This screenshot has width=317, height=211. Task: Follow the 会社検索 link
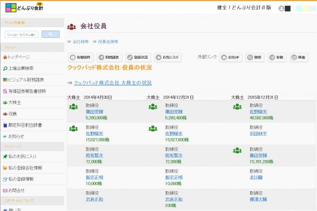pos(80,42)
